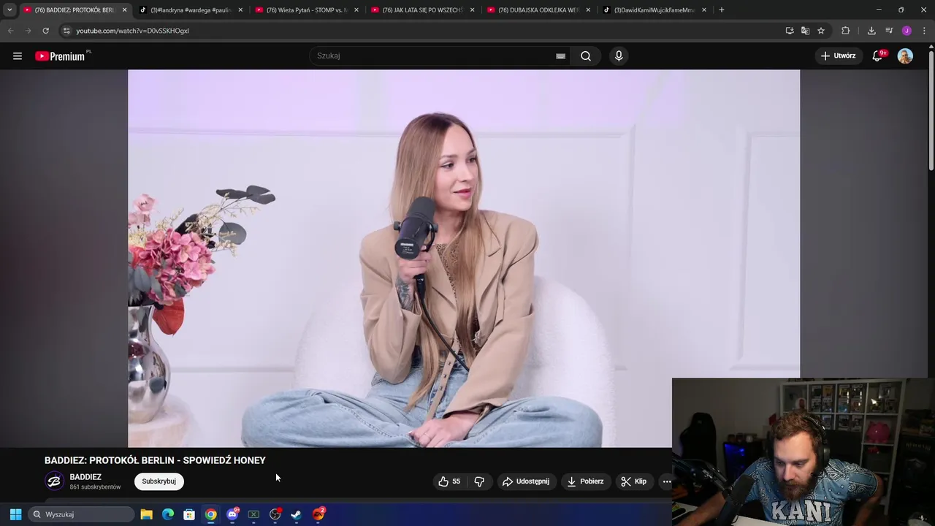This screenshot has width=935, height=526.
Task: View site information icon in address bar
Action: (x=66, y=31)
